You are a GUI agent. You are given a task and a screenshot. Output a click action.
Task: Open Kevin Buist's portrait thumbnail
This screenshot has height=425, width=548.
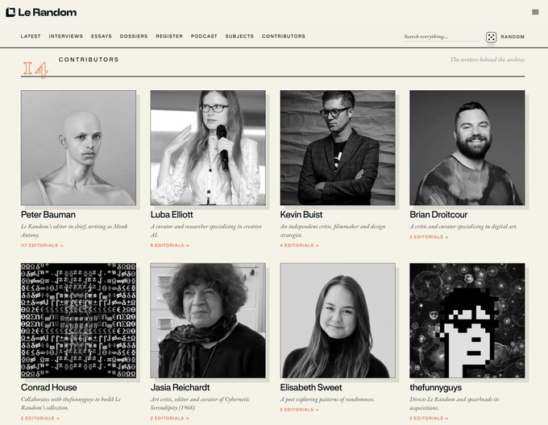click(x=338, y=147)
